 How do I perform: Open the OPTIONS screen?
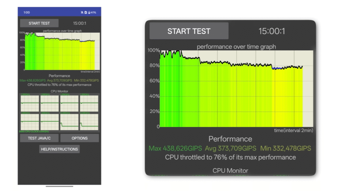(x=80, y=138)
